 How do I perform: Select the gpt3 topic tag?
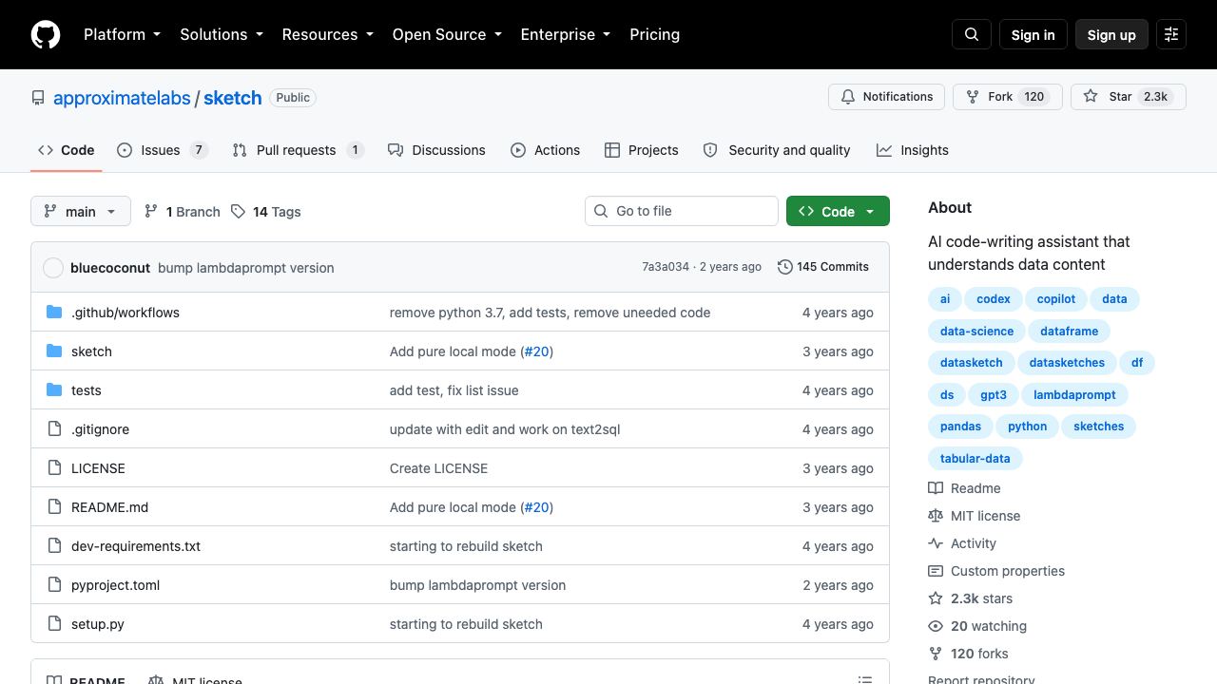coord(994,395)
